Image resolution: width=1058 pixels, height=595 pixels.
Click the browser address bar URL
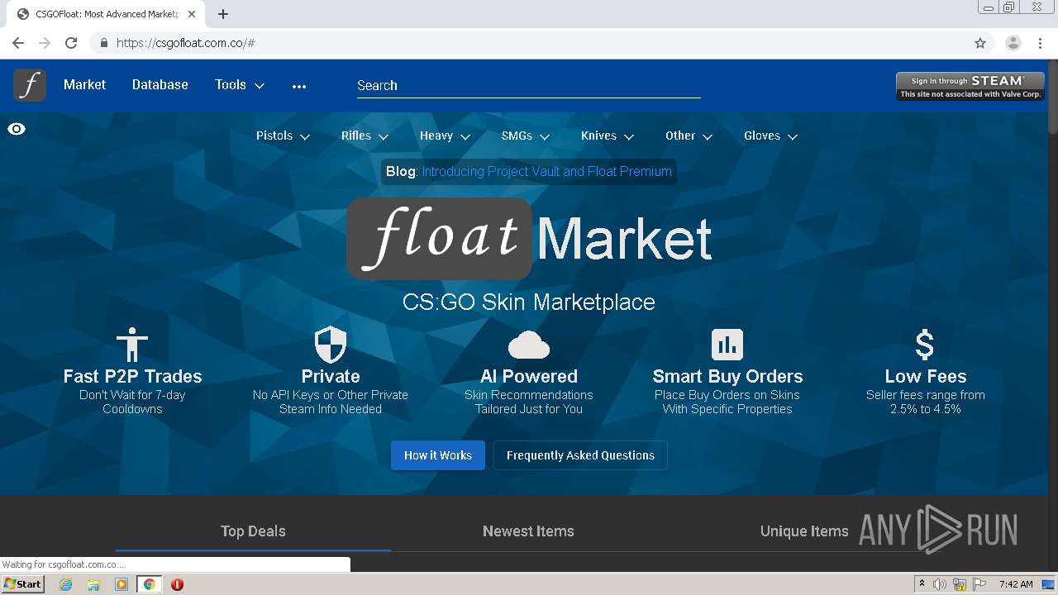pyautogui.click(x=185, y=43)
